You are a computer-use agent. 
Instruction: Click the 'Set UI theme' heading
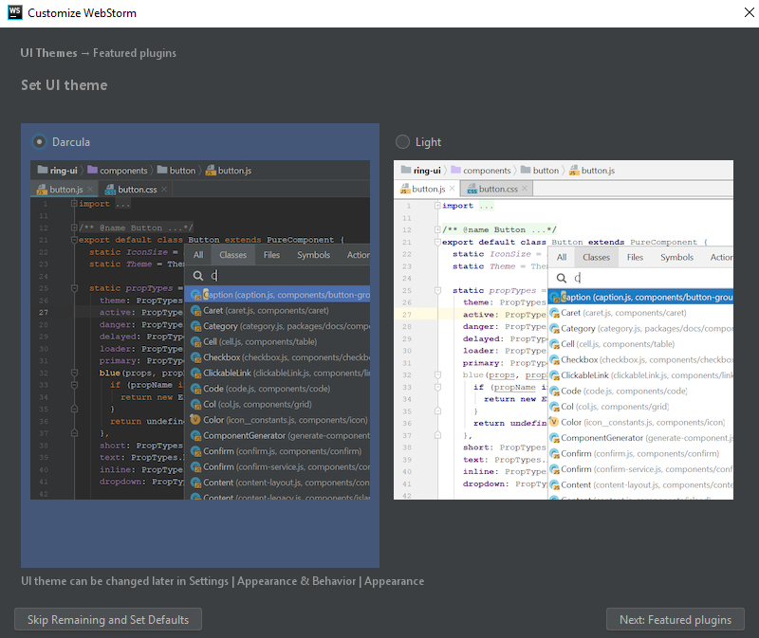point(64,85)
